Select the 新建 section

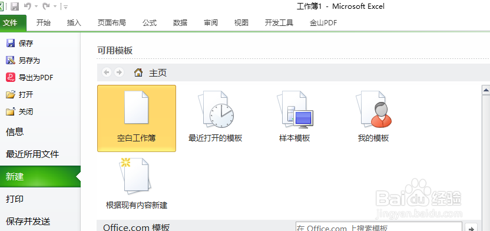(40, 177)
